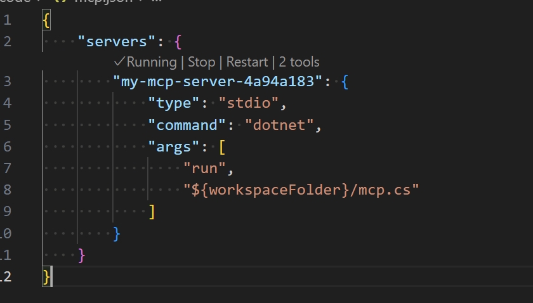
Task: Click the opening yellow brace on line 1
Action: coord(46,20)
